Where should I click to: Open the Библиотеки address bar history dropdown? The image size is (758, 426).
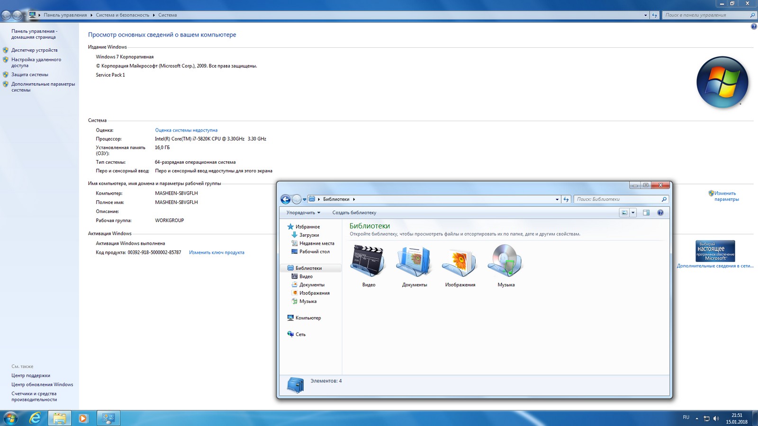pos(557,199)
